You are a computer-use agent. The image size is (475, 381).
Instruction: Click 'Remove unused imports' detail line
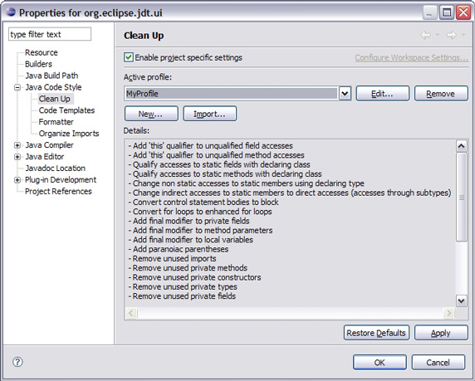click(172, 258)
